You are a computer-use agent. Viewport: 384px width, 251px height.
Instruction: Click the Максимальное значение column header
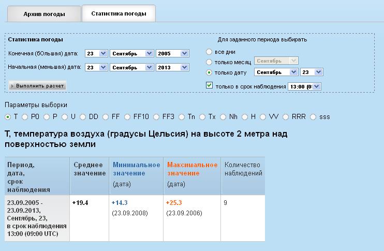click(x=191, y=168)
